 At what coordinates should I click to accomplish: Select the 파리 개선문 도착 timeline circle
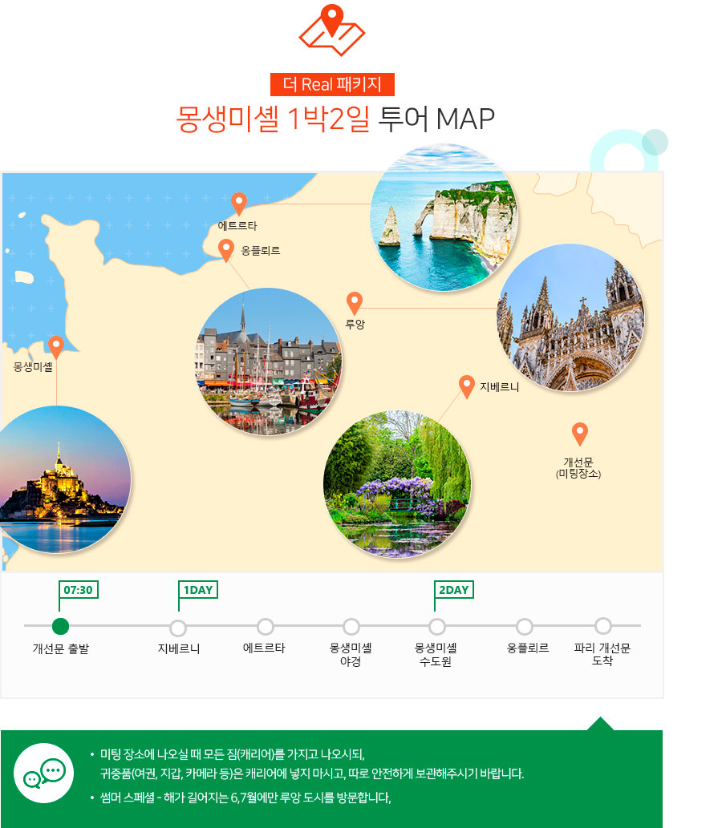tap(602, 626)
